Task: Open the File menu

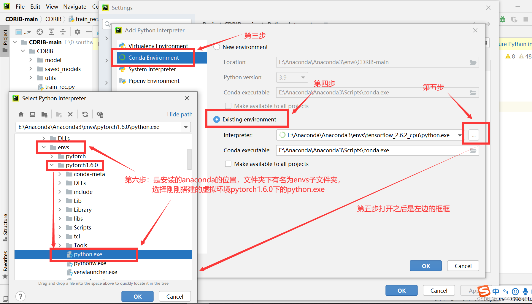Action: click(x=20, y=6)
